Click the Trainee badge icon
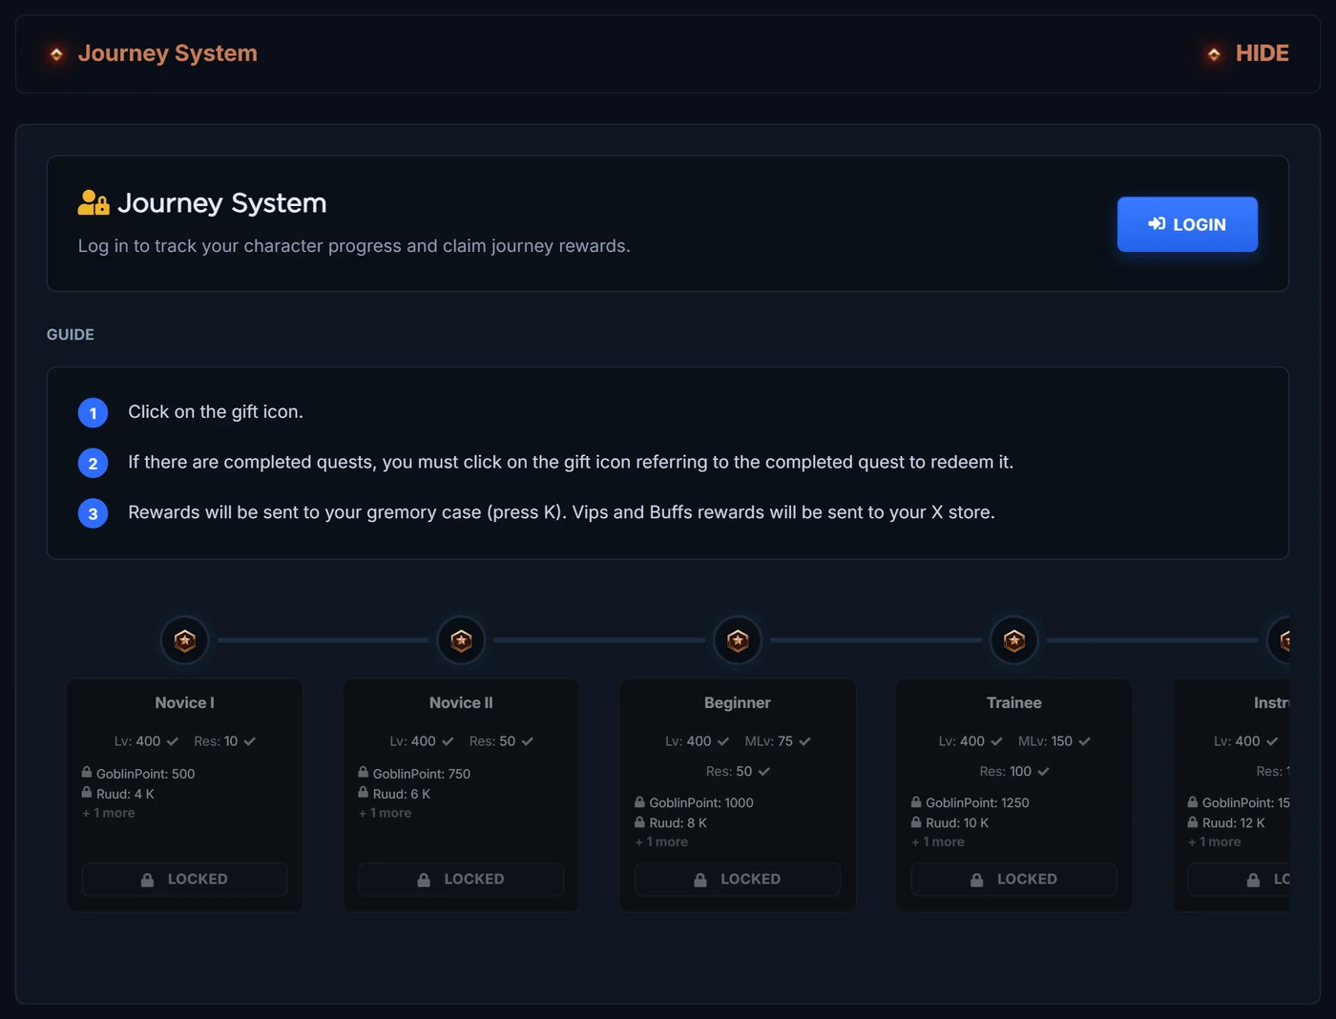The width and height of the screenshot is (1336, 1019). [1014, 640]
